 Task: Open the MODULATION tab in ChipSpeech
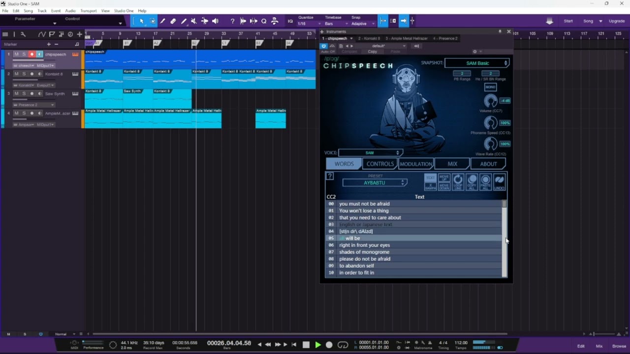point(416,164)
